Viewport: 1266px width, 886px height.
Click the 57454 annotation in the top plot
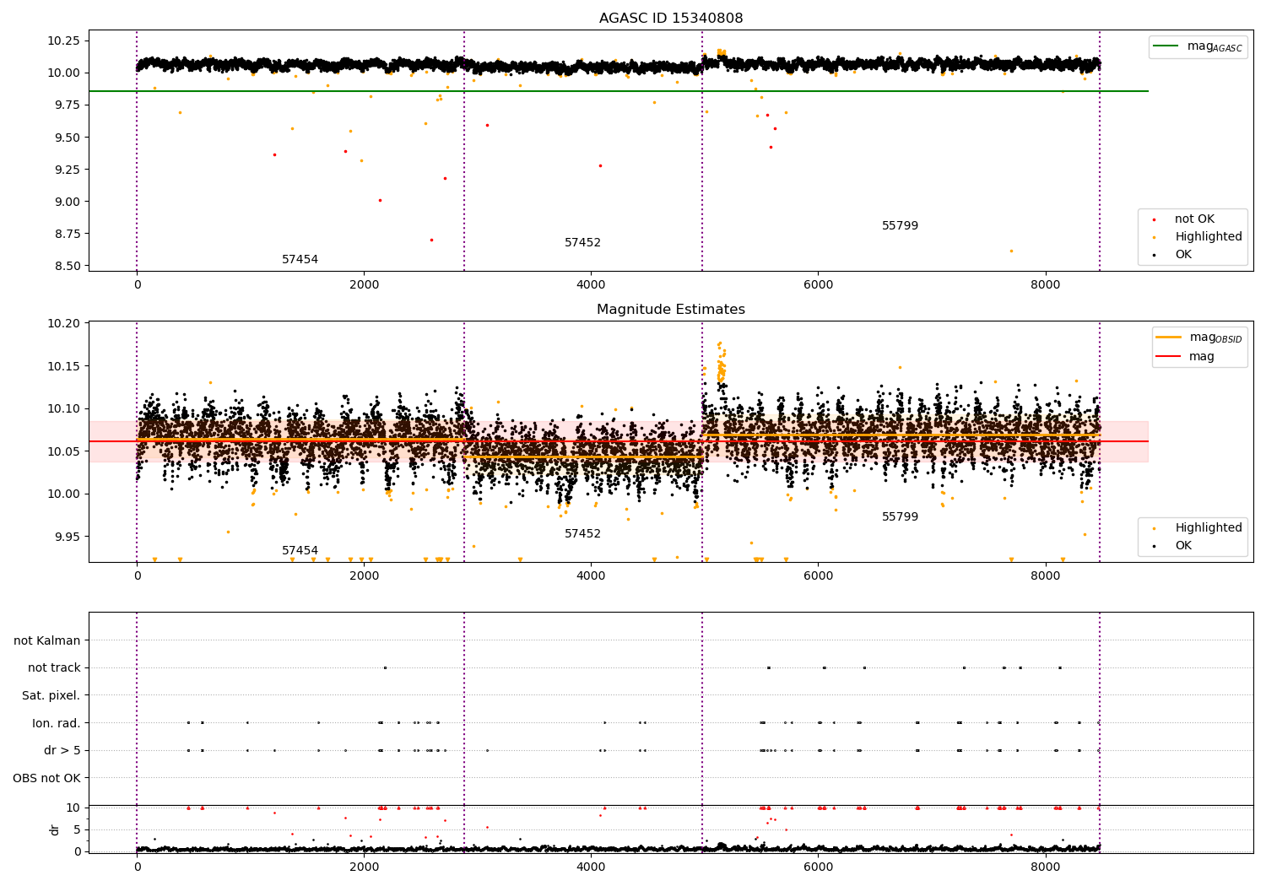[x=300, y=259]
